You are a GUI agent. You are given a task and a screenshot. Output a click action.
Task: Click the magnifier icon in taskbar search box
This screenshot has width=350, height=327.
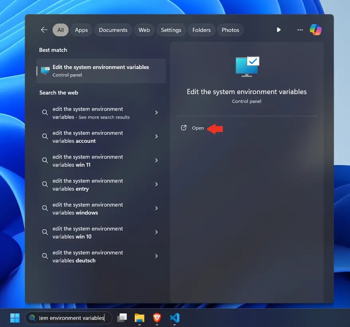32,317
